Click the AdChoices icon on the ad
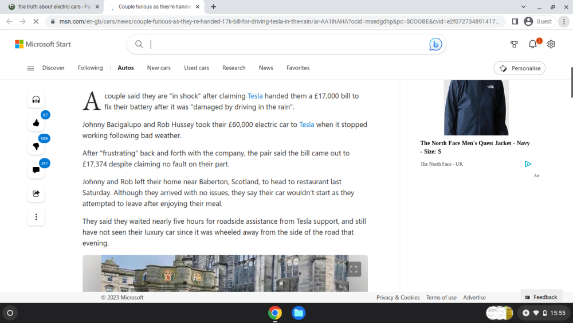 528,164
